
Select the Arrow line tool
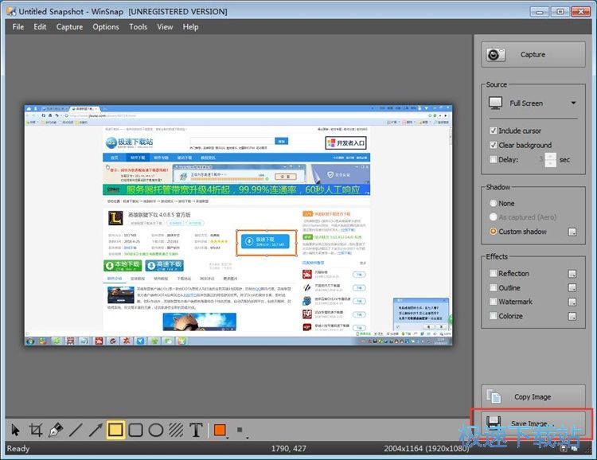pyautogui.click(x=96, y=431)
